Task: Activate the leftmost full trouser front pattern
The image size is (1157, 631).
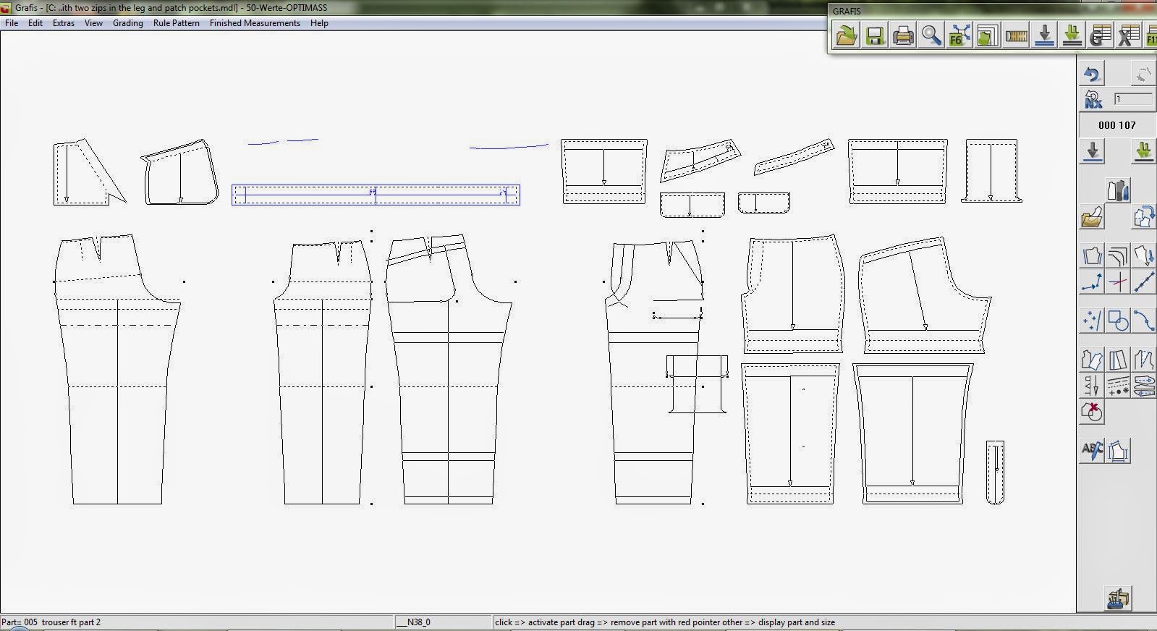Action: tap(117, 369)
